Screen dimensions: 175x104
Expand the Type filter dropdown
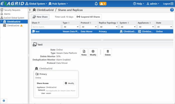[x=70, y=27]
